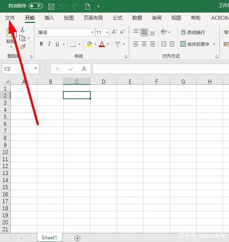Click the Insert Function fx icon
Image resolution: width=229 pixels, height=242 pixels.
tap(84, 69)
